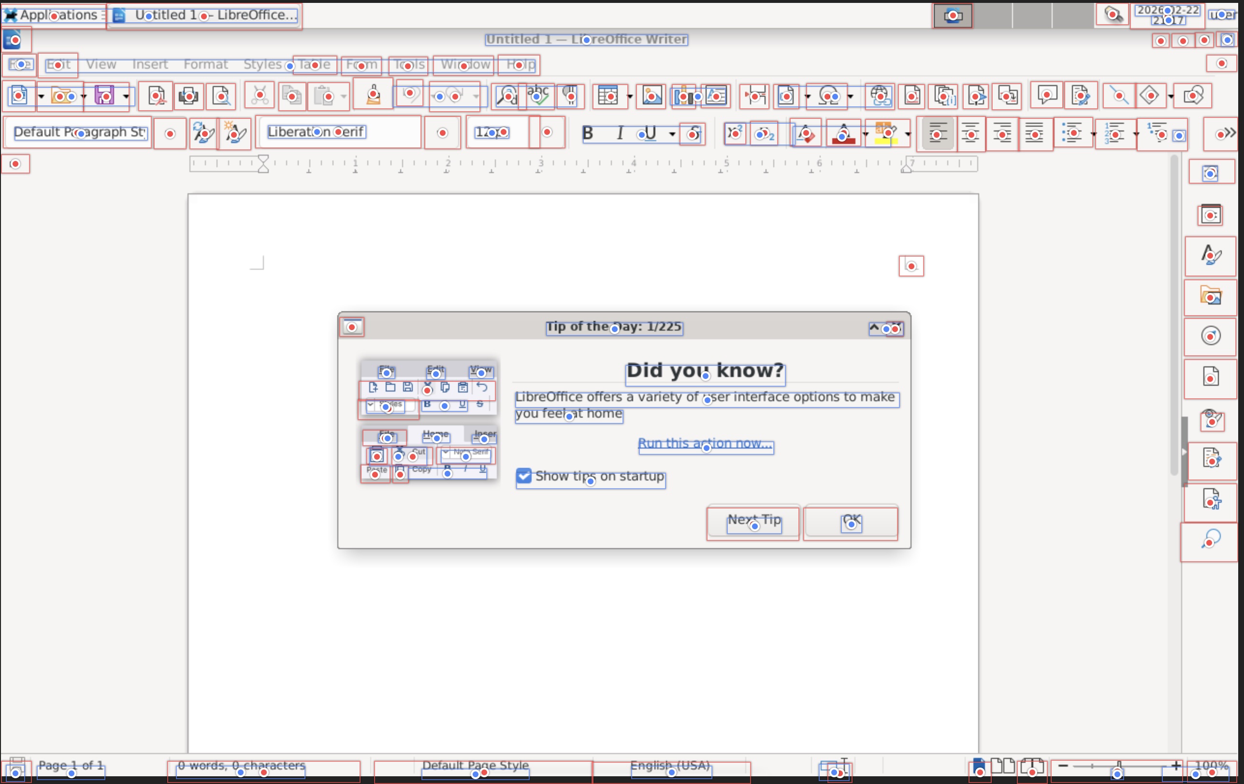This screenshot has width=1244, height=784.
Task: Expand the paragraph style dropdown arrow
Action: click(170, 134)
